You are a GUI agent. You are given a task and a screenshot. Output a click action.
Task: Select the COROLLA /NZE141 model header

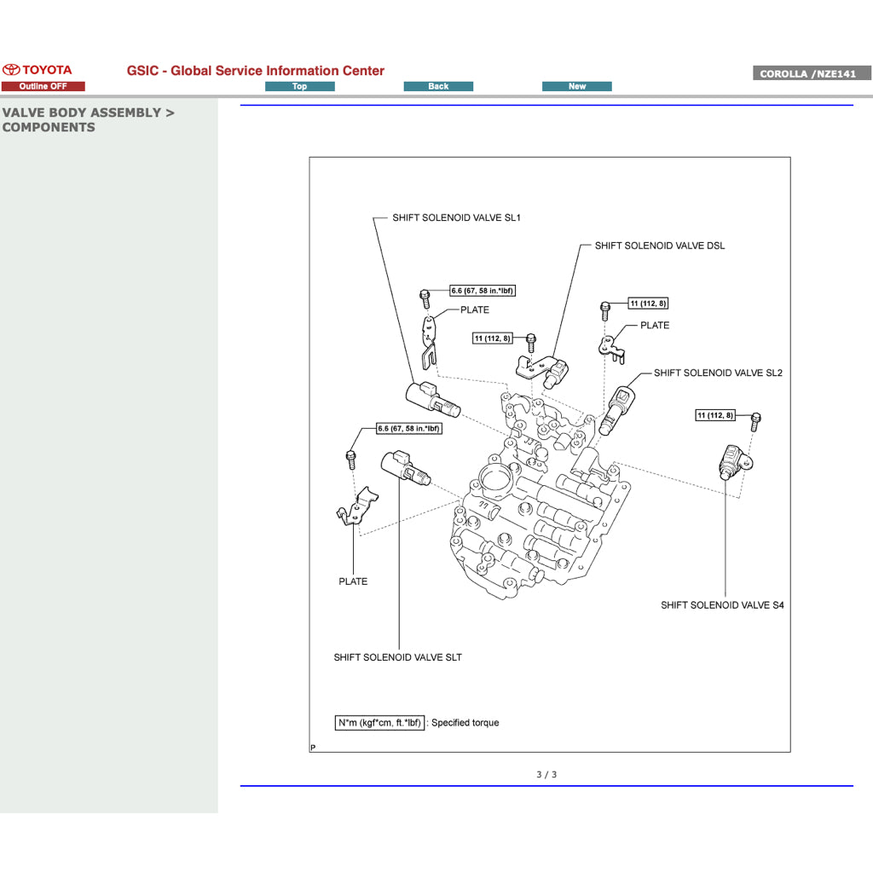(811, 73)
